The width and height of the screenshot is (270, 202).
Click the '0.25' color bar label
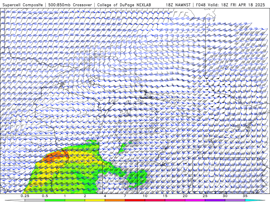click(25, 196)
